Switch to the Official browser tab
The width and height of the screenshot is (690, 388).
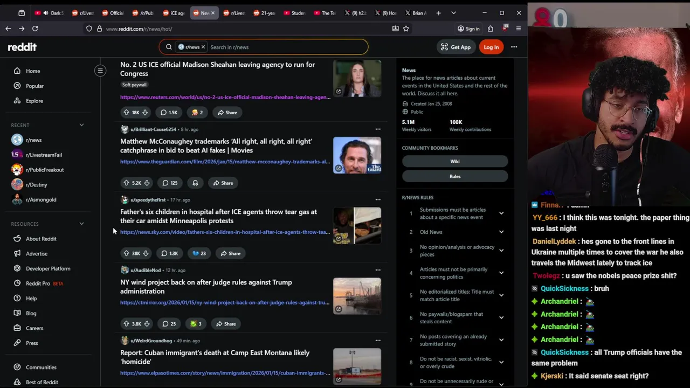coord(113,13)
